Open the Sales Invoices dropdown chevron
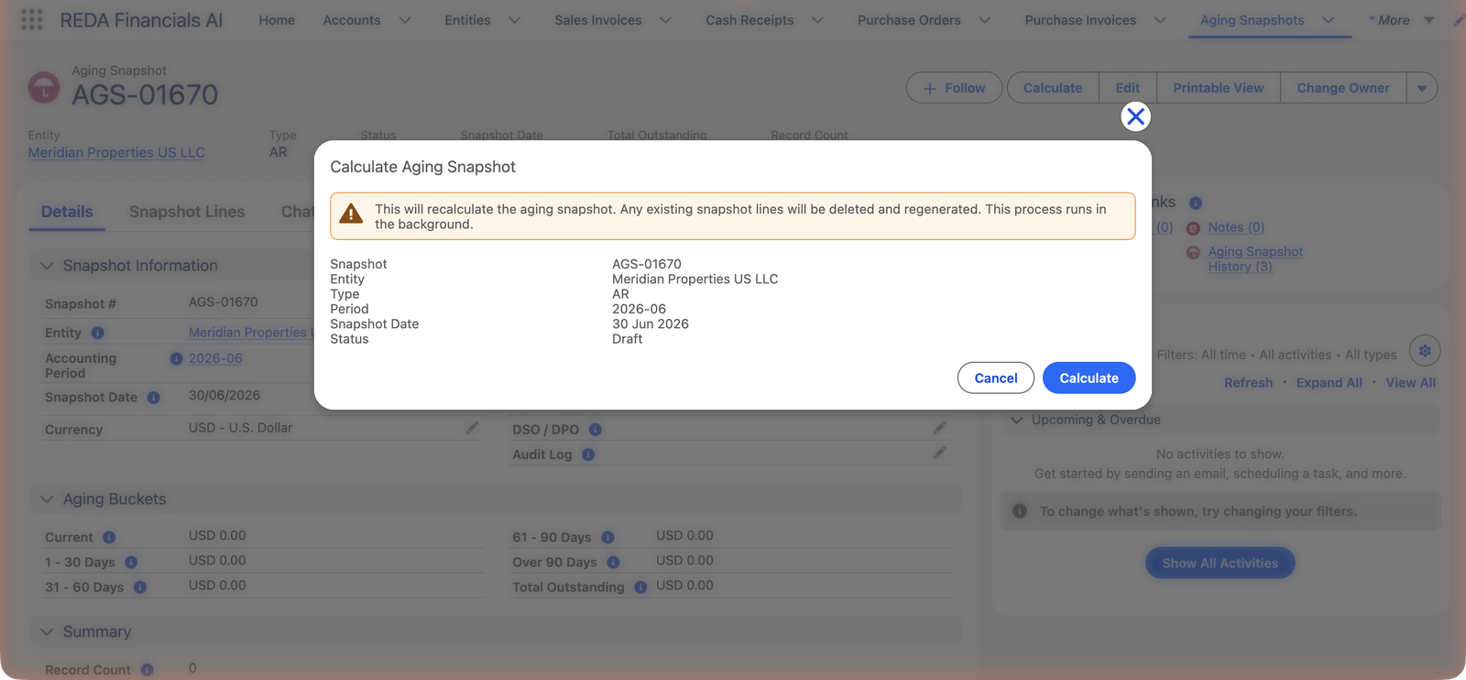Viewport: 1466px width, 680px height. click(665, 20)
